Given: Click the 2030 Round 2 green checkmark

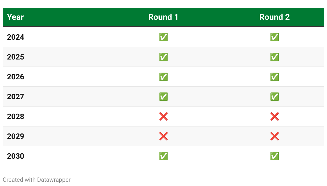Looking at the screenshot, I should [x=274, y=156].
